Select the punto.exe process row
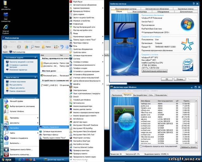The width and height of the screenshot is (202, 162). click(165, 106)
